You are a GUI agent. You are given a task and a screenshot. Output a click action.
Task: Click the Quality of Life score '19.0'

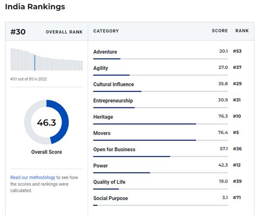coord(224,181)
